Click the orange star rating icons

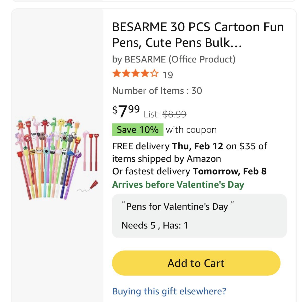point(135,74)
